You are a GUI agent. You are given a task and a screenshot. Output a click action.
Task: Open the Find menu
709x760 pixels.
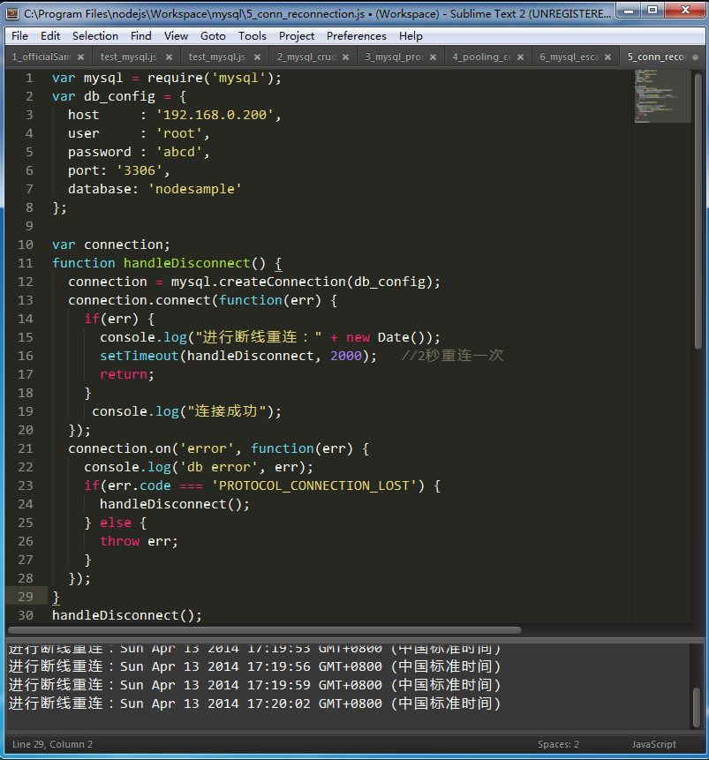[140, 36]
